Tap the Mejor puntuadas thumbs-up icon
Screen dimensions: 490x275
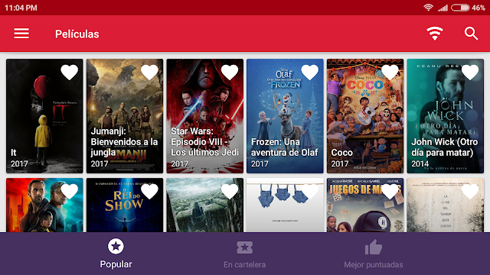click(x=374, y=247)
